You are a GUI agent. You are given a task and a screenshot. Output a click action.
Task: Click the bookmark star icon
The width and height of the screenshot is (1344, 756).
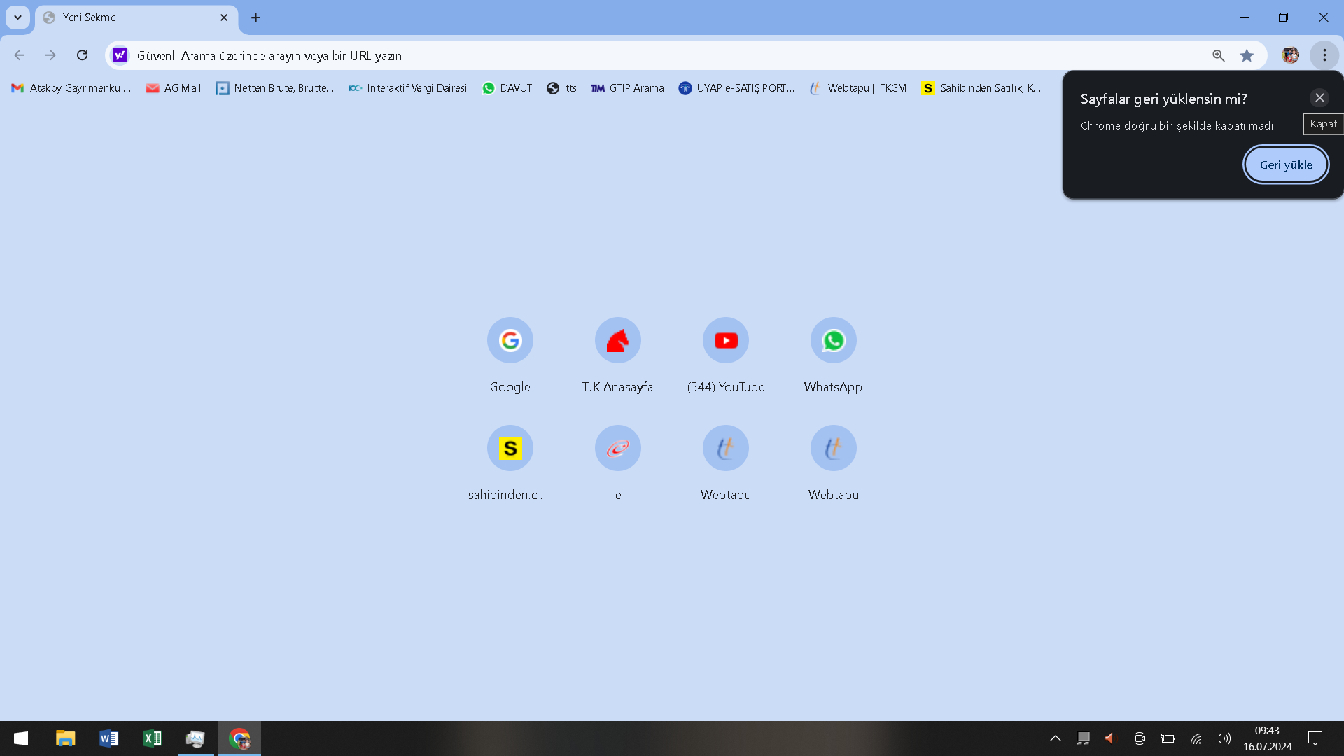pyautogui.click(x=1247, y=55)
